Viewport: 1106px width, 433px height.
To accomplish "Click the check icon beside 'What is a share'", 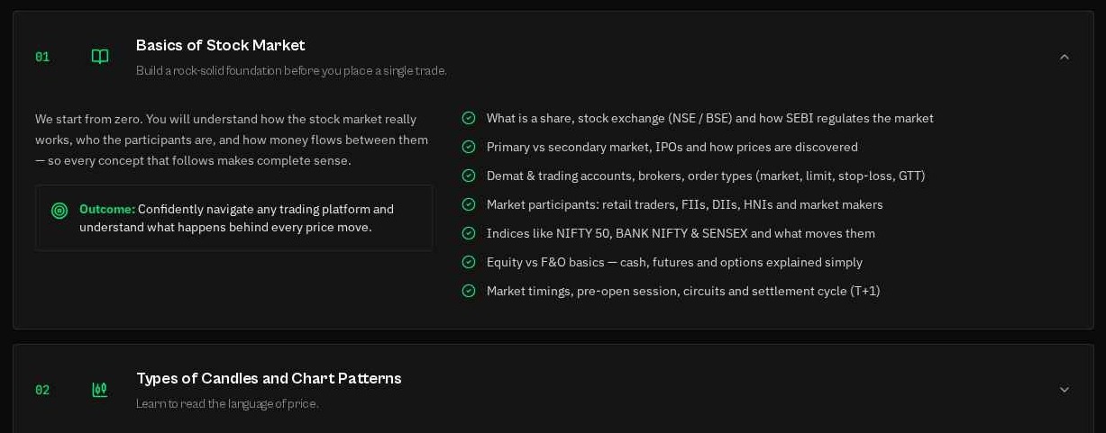I will click(x=469, y=118).
